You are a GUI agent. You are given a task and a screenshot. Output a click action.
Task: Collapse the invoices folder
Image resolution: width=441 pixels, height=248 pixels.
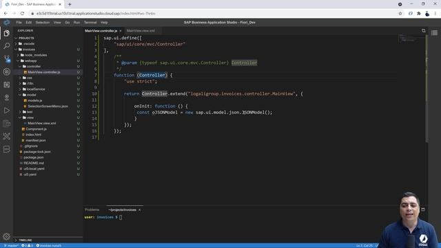(16, 50)
